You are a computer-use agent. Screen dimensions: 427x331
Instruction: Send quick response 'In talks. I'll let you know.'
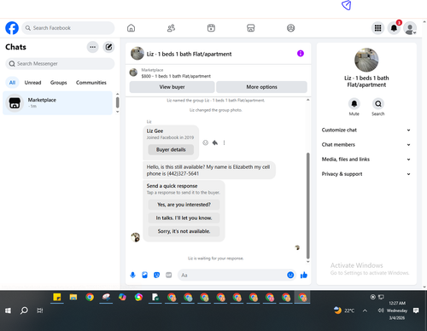pyautogui.click(x=184, y=218)
